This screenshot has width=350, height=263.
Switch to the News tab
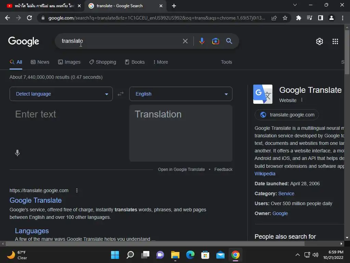coord(40,62)
